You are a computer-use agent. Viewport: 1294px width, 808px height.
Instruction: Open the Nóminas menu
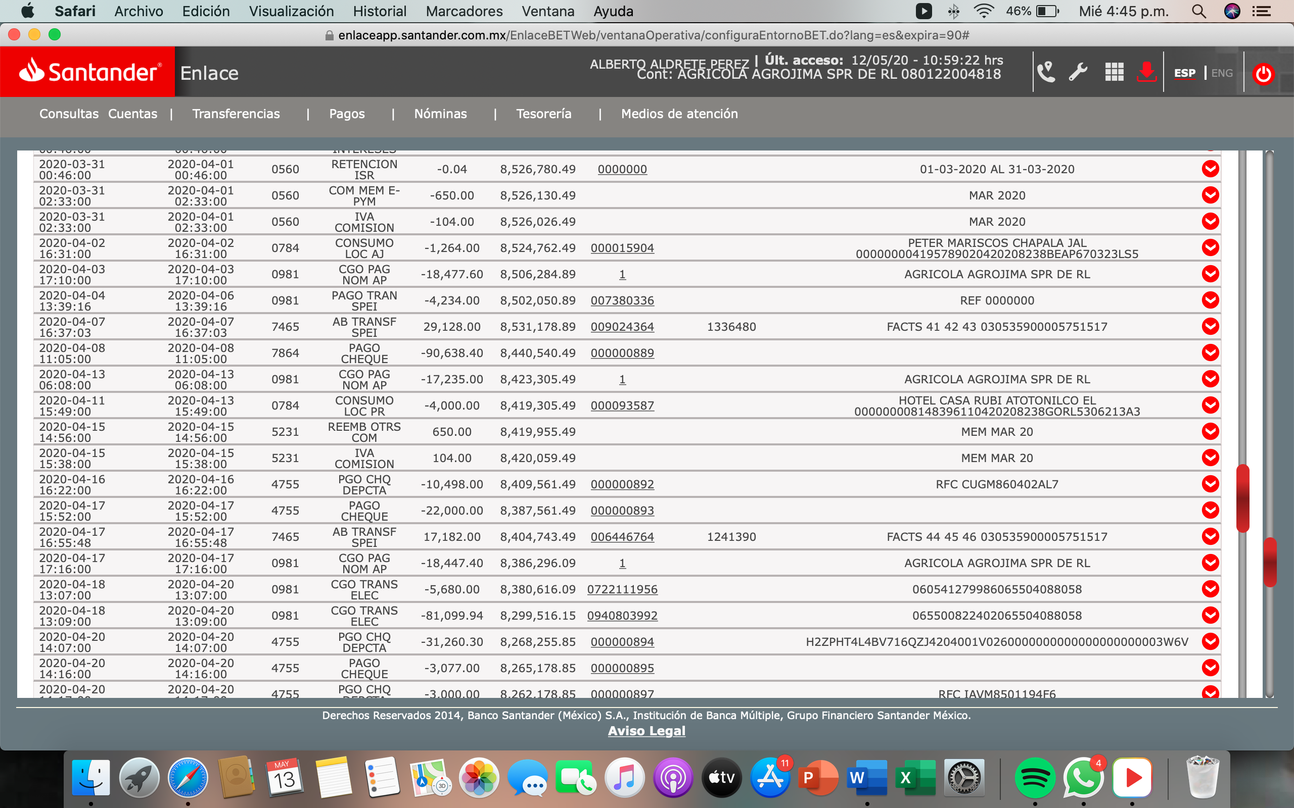tap(440, 114)
